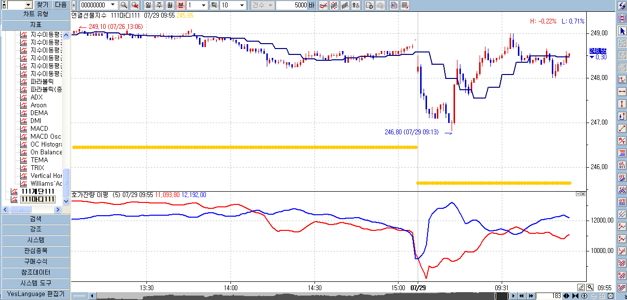Toggle the 분 (minute) period button

[x=180, y=5]
